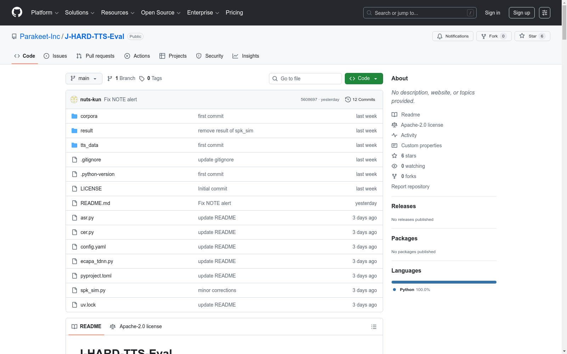Open the cer.py file
567x354 pixels.
click(x=87, y=232)
